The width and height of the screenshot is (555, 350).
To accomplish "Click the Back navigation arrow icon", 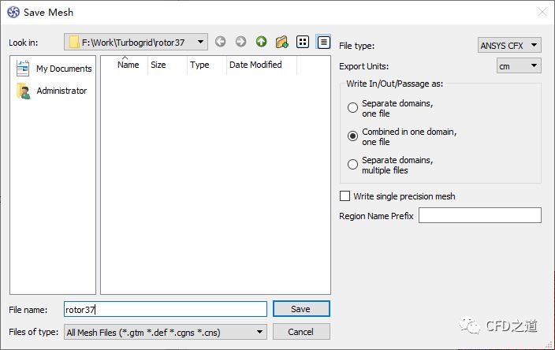I will coord(220,42).
